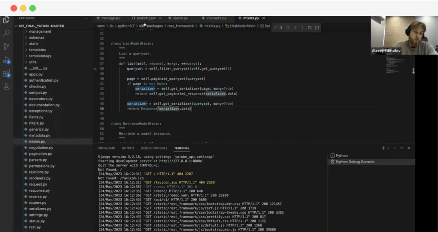Open the Search view in activity bar
Screen dimensions: 438x232
click(6, 33)
